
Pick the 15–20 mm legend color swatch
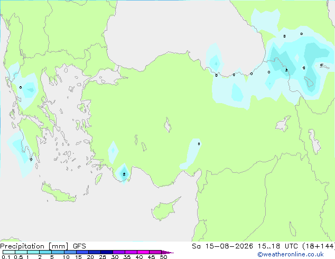pyautogui.click(x=82, y=252)
